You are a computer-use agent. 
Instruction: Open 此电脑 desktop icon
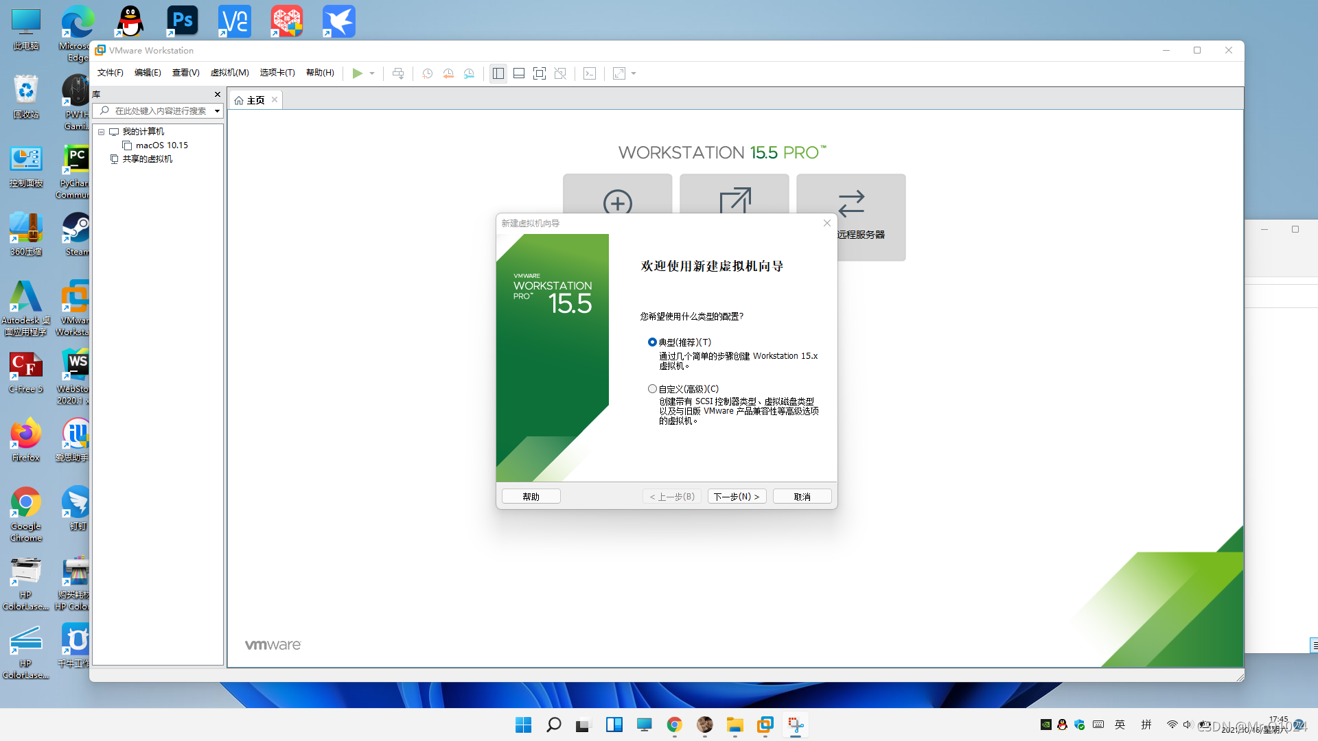point(25,28)
